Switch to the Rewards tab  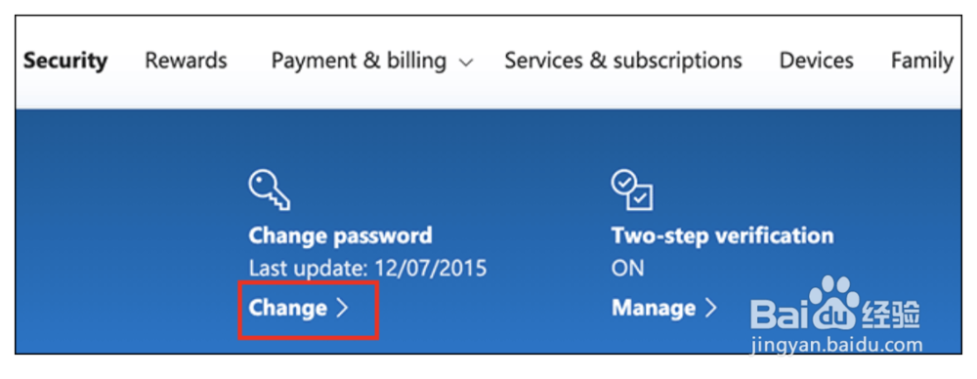click(186, 61)
